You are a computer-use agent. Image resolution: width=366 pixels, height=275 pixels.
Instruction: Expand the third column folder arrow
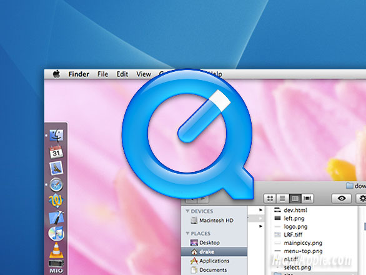(x=260, y=226)
